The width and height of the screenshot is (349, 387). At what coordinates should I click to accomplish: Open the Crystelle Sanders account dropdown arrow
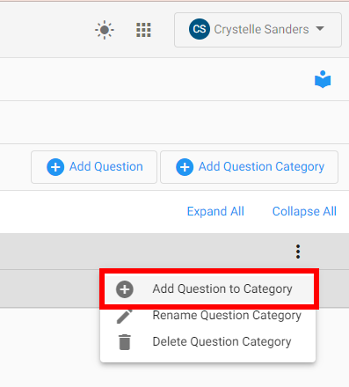[x=320, y=29]
